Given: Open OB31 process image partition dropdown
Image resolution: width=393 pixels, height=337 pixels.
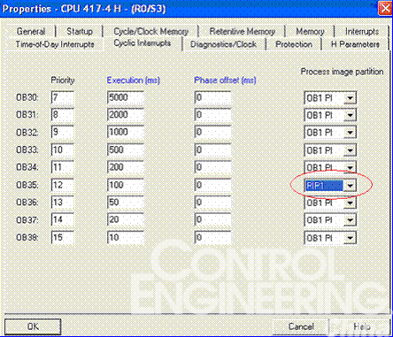Looking at the screenshot, I should coord(351,115).
